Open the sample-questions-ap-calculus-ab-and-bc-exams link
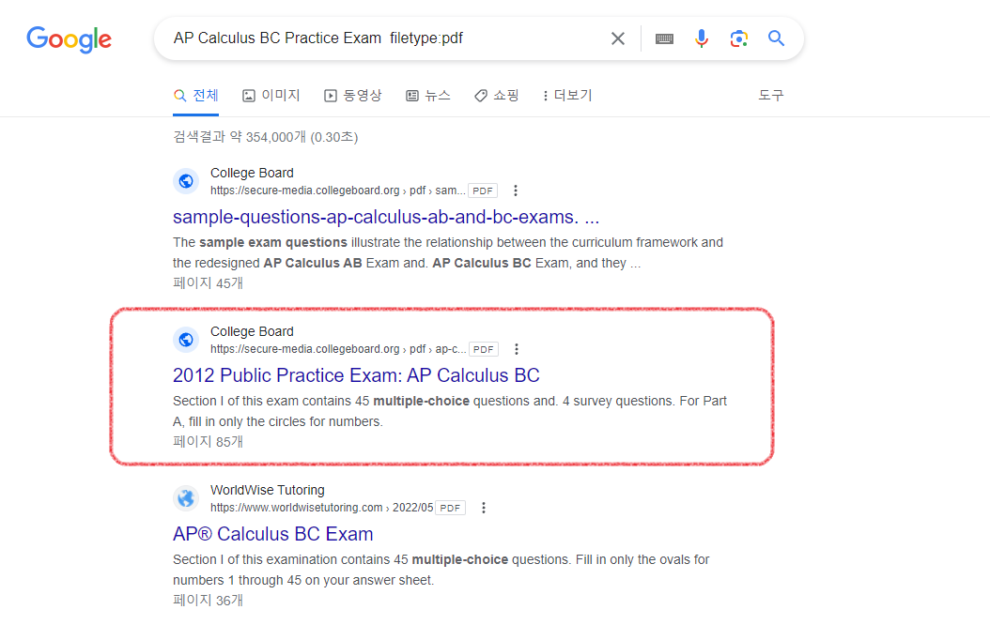This screenshot has height=625, width=990. pyautogui.click(x=386, y=217)
